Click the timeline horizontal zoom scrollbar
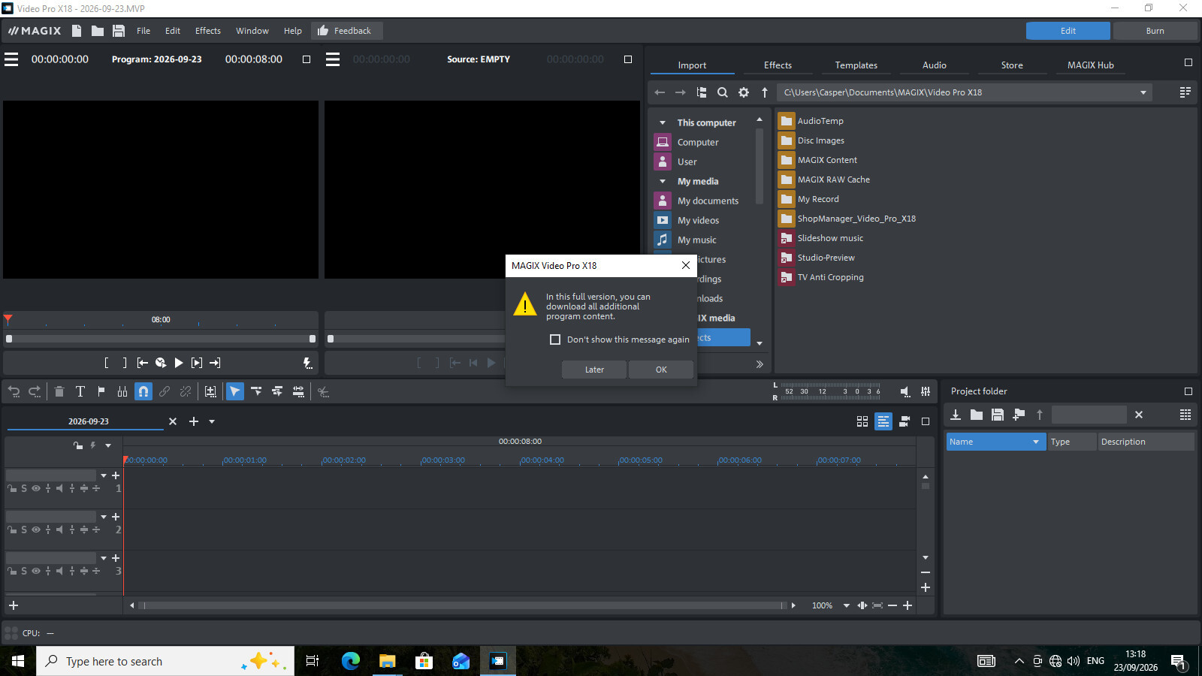 coord(462,605)
